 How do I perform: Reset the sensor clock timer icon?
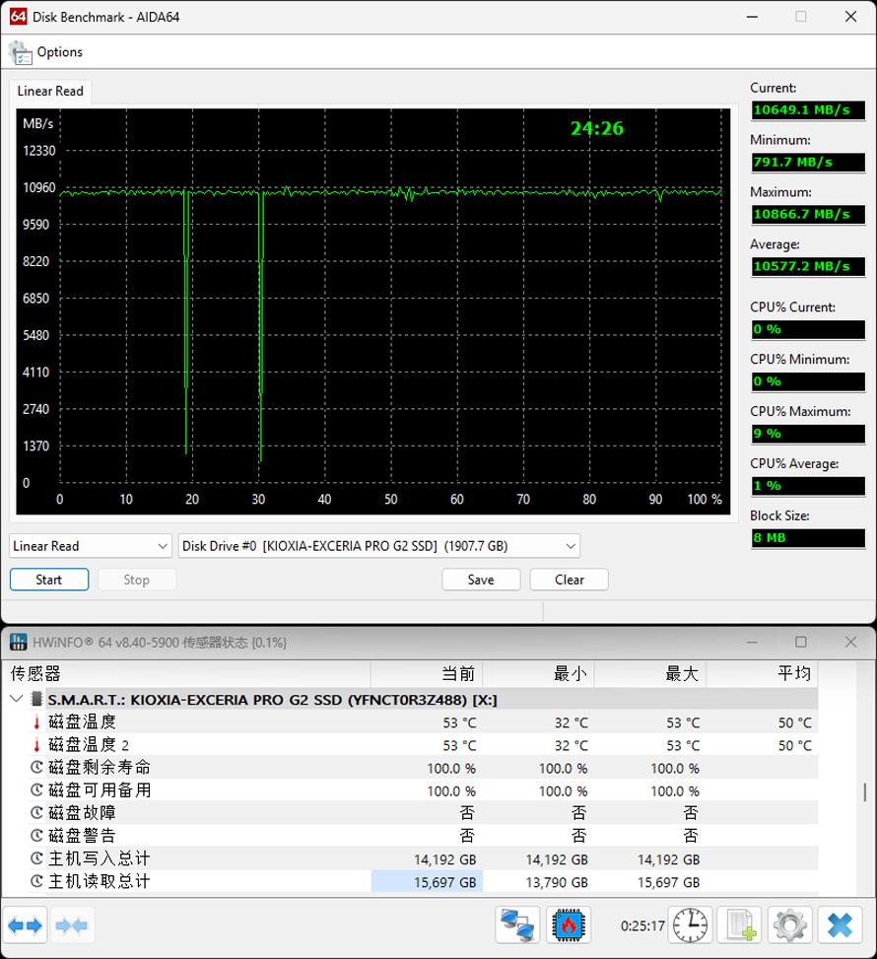pos(690,925)
